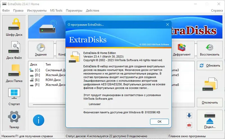The image size is (225, 139).
Task: Open the Справка menu
Action: coord(217,10)
